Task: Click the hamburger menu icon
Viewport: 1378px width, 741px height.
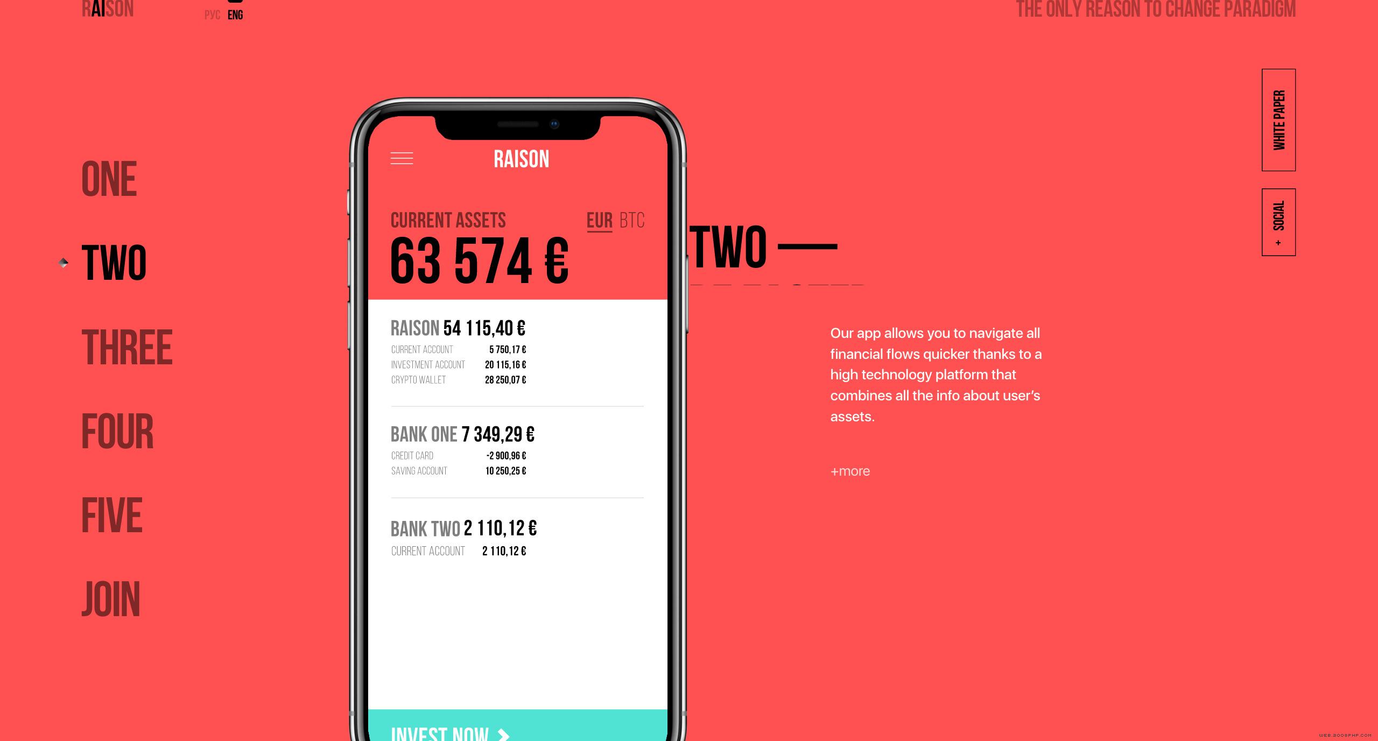Action: pos(403,158)
